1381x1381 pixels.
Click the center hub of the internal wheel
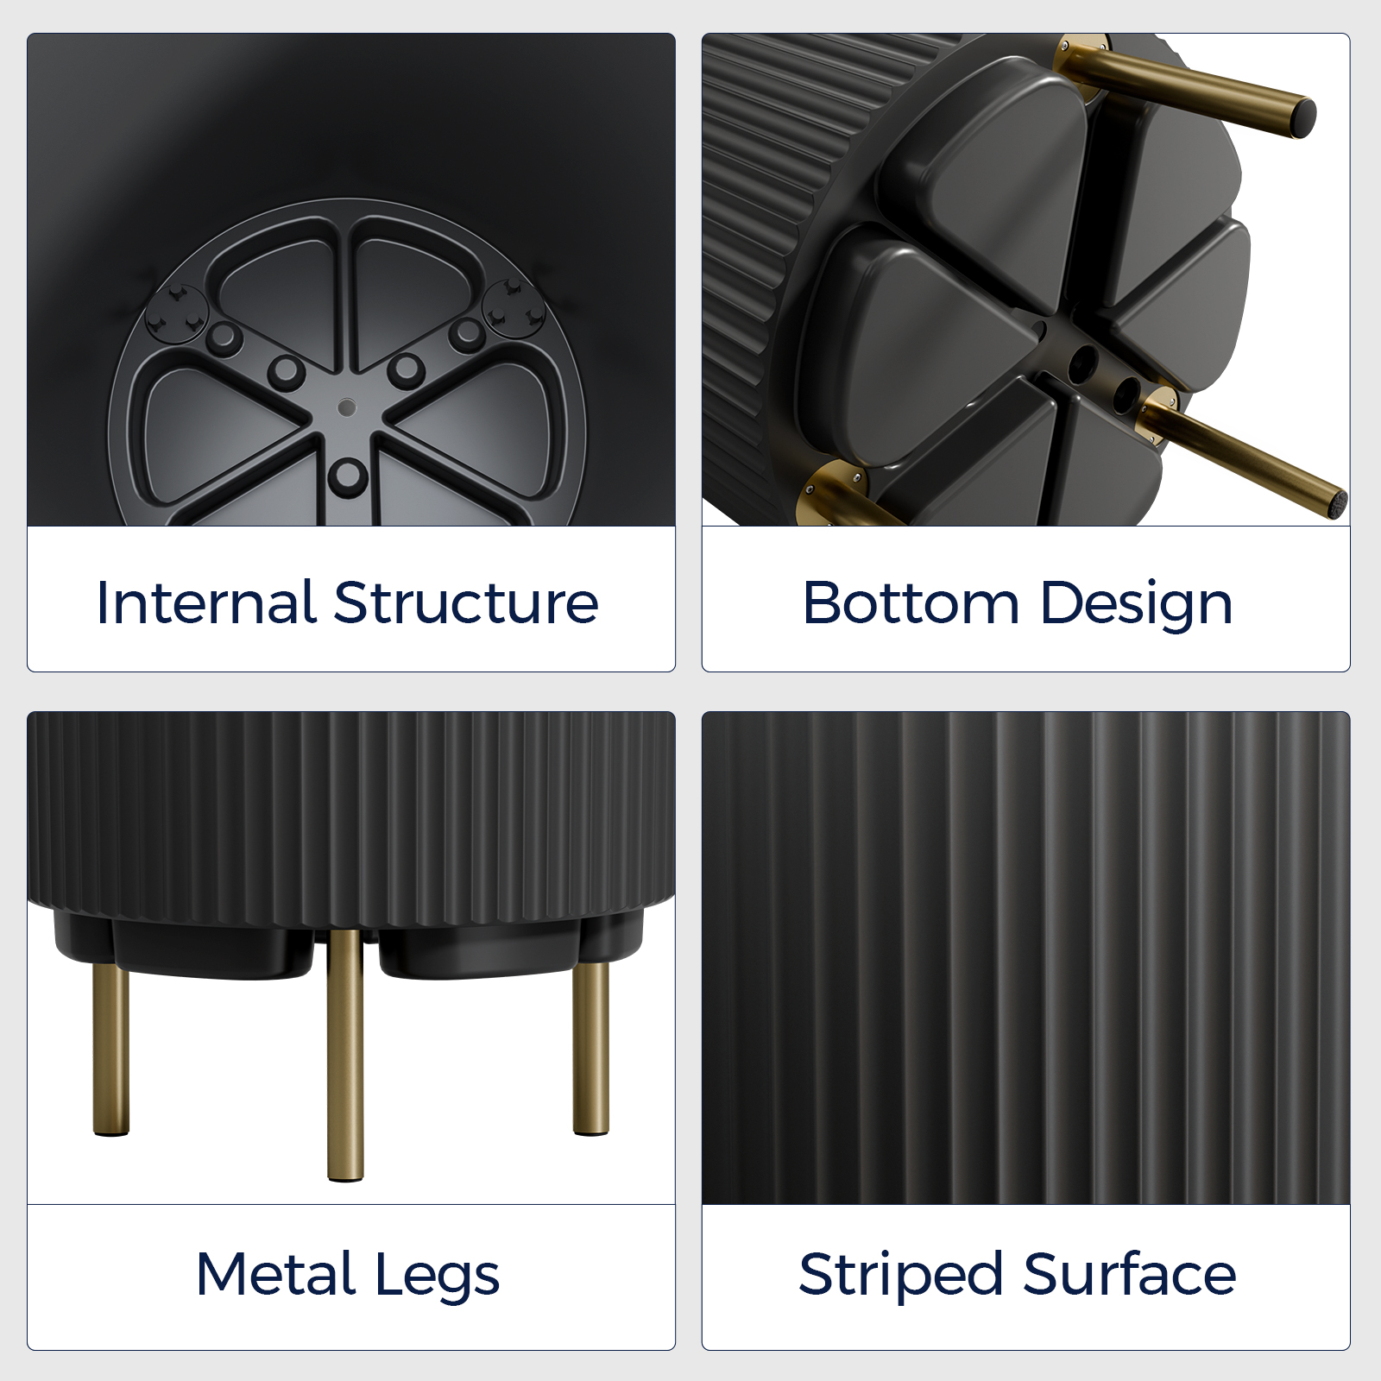point(347,406)
